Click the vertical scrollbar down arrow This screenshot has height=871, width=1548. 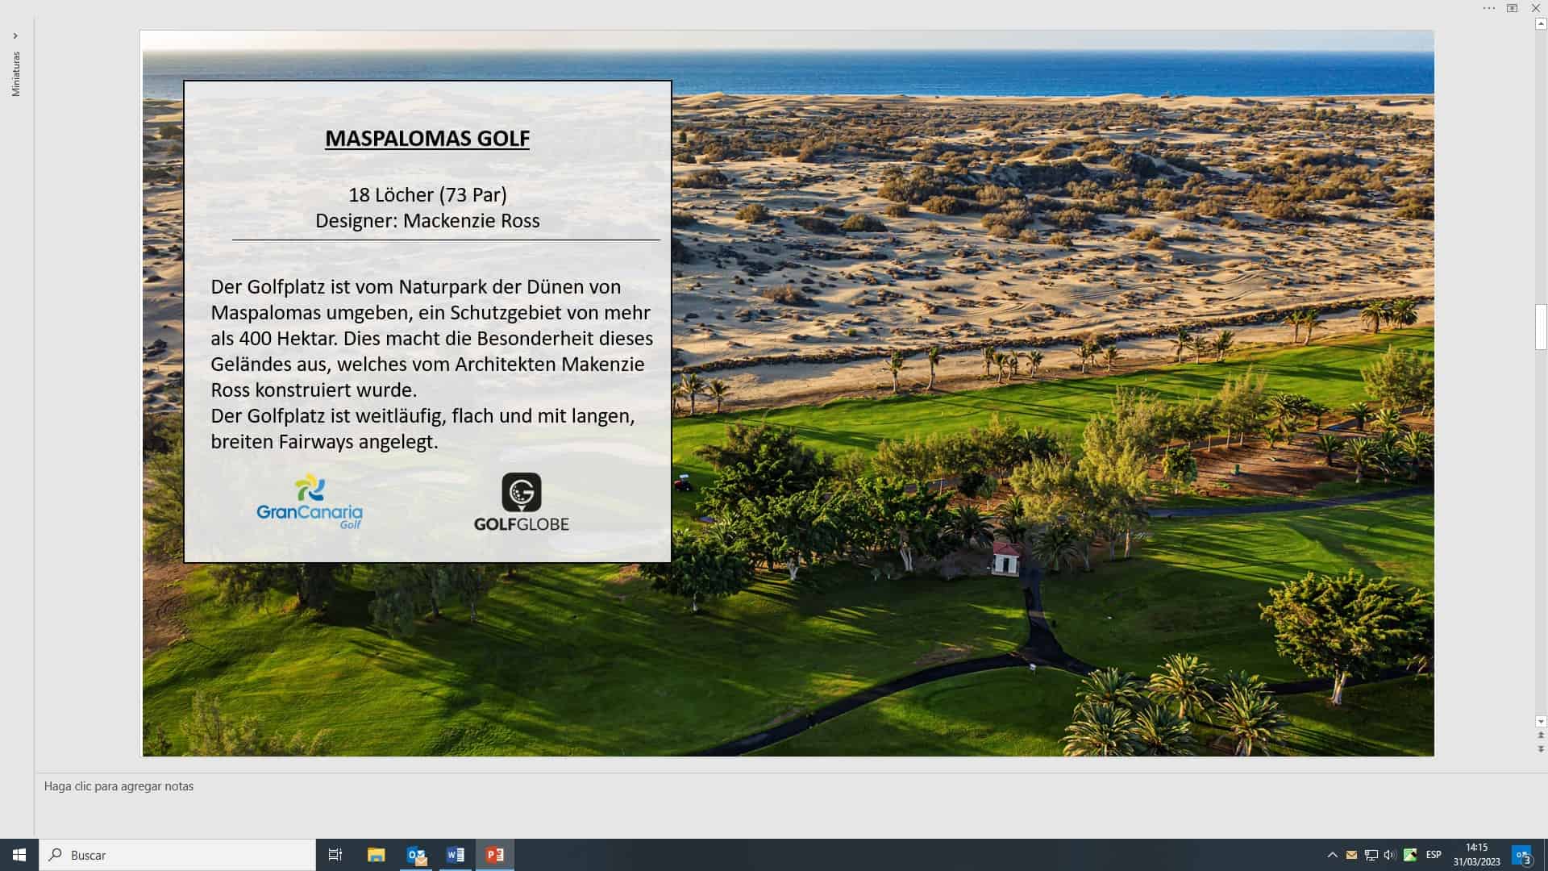tap(1541, 722)
